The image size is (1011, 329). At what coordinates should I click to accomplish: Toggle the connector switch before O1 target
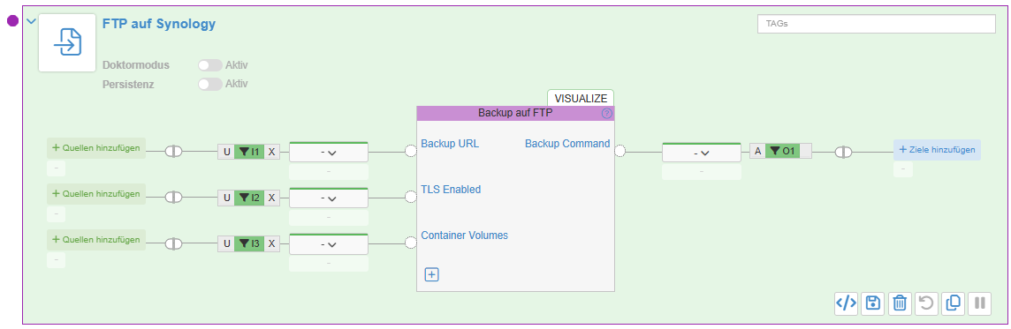click(843, 152)
